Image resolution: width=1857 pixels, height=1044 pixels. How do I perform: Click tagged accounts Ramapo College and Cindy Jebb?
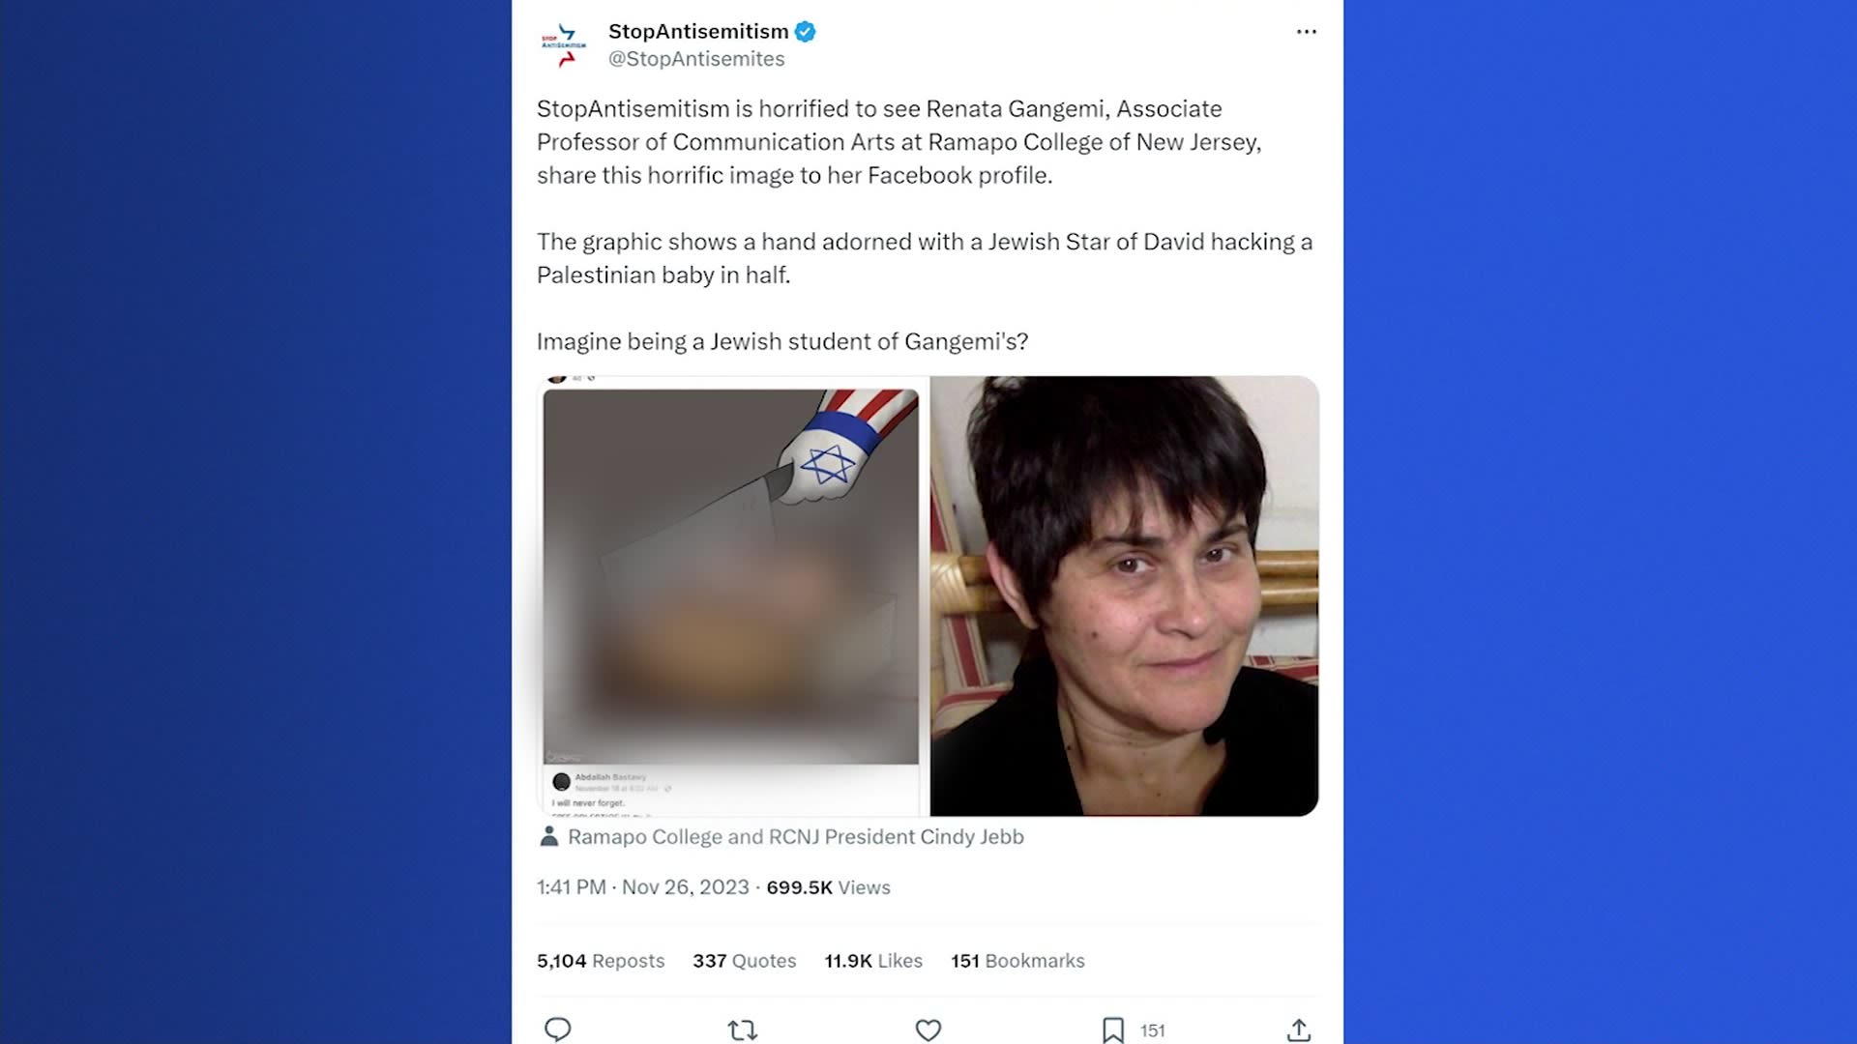tap(795, 837)
